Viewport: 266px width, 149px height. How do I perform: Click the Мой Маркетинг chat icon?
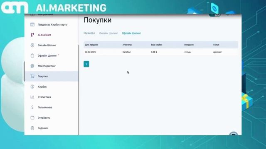tap(32, 66)
